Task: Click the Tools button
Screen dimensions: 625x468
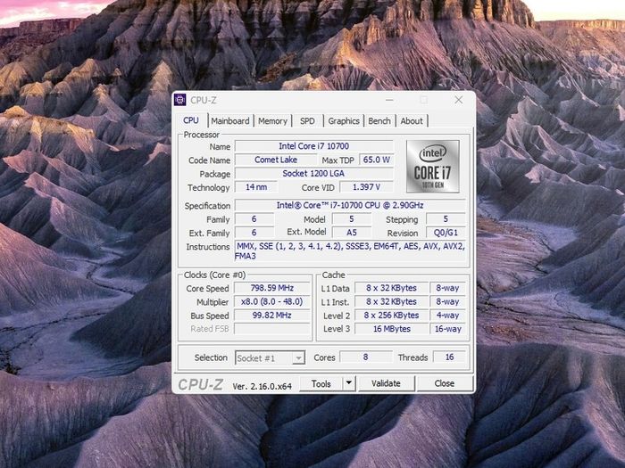Action: [321, 383]
